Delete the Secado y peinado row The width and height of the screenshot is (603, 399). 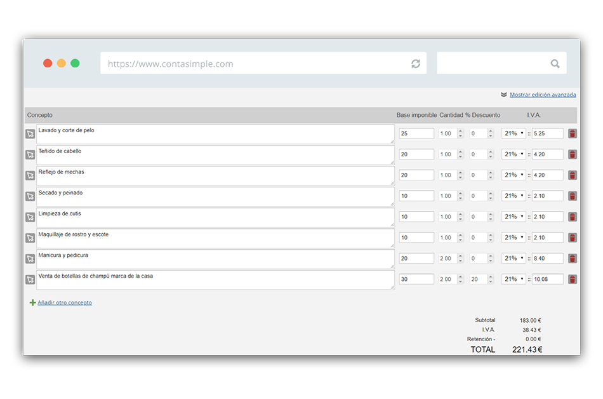(573, 196)
